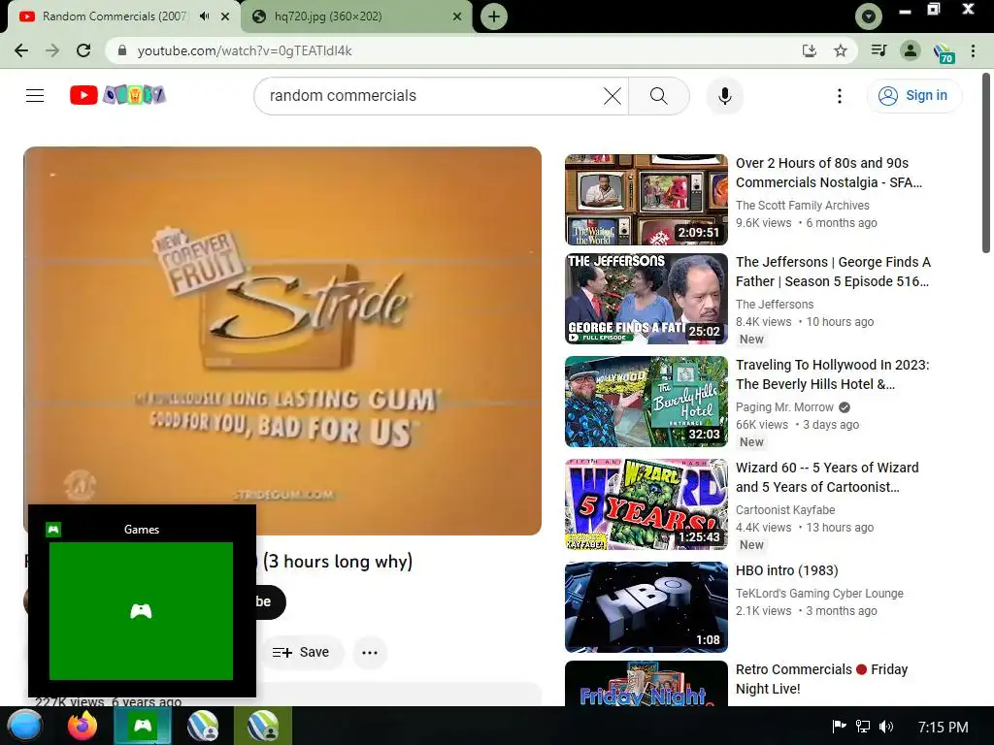Click the padlock site info icon
Image resolution: width=994 pixels, height=745 pixels.
point(122,50)
